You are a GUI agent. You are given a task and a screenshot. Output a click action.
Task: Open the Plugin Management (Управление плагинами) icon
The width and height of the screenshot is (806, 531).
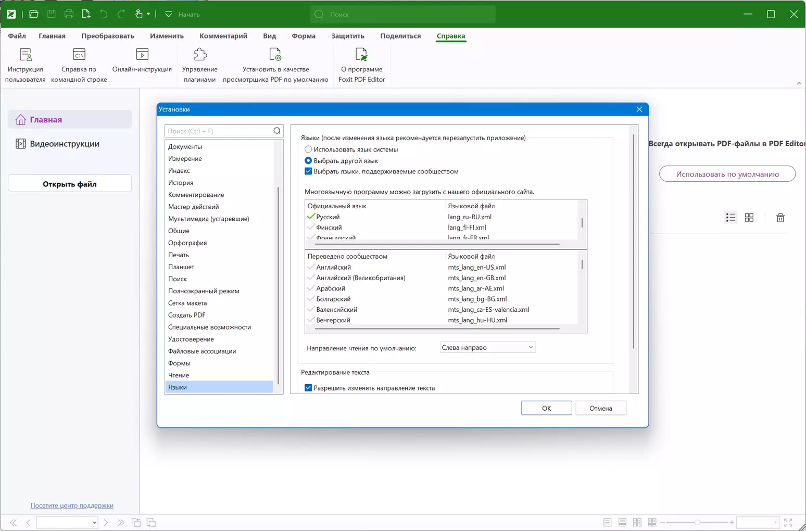tap(200, 54)
